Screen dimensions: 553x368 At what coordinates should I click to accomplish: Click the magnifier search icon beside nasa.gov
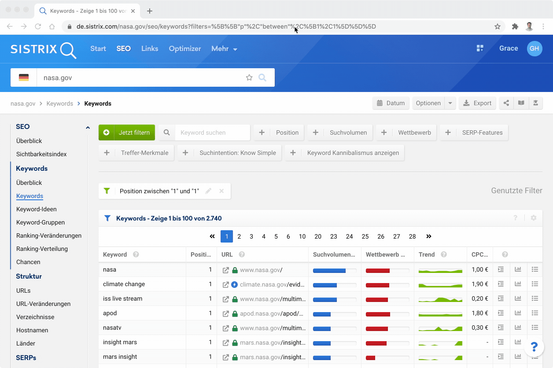[262, 78]
